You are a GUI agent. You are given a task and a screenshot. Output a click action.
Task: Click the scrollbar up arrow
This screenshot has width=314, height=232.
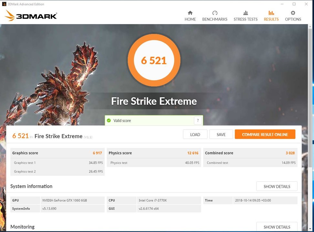tap(310, 26)
